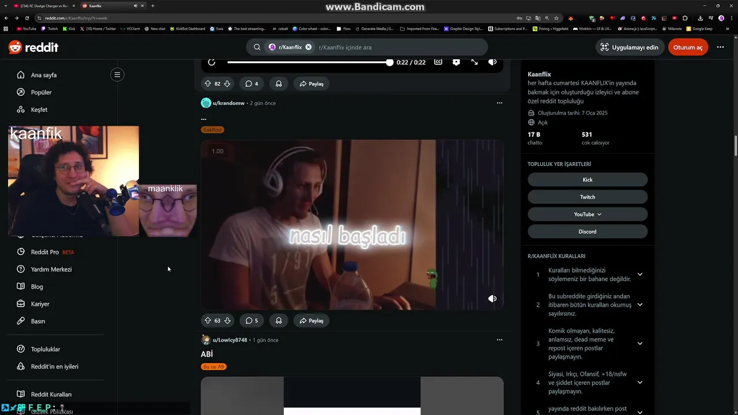The height and width of the screenshot is (415, 738).
Task: Filter by the BokPost flair
Action: pyautogui.click(x=212, y=130)
